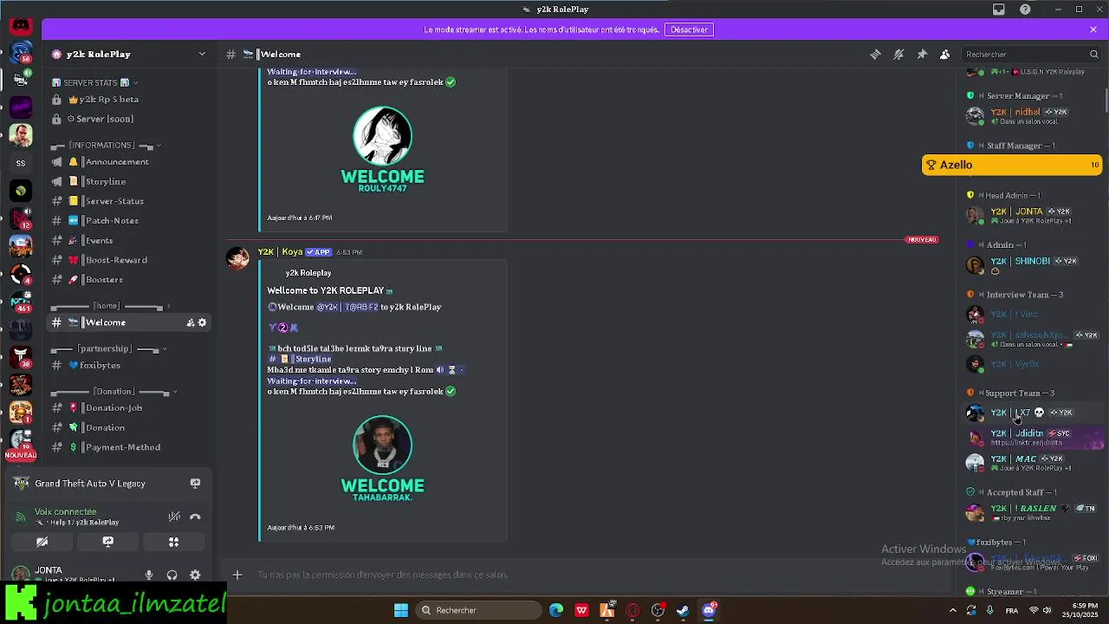This screenshot has width=1109, height=624.
Task: Open the Server-Status channel
Action: [x=130, y=201]
